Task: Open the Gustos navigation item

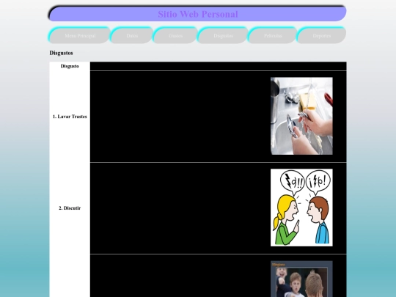Action: tap(175, 36)
